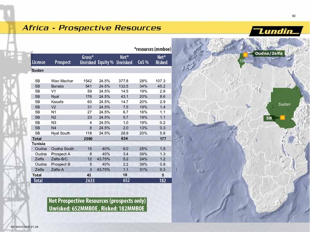
Task: Click the page number 82
Action: pos(294,16)
